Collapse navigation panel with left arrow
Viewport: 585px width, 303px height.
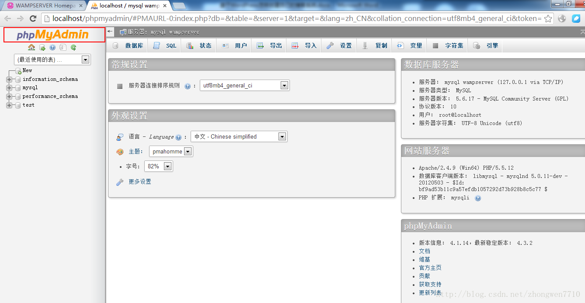[x=110, y=31]
